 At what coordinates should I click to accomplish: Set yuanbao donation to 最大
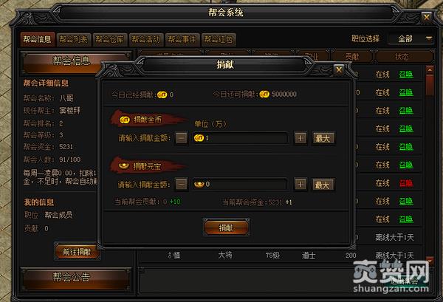[x=323, y=185]
